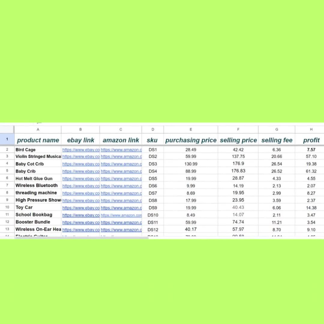Select the 'Hot Melt Glue Gun' cell
The width and height of the screenshot is (324, 324).
(x=38, y=178)
